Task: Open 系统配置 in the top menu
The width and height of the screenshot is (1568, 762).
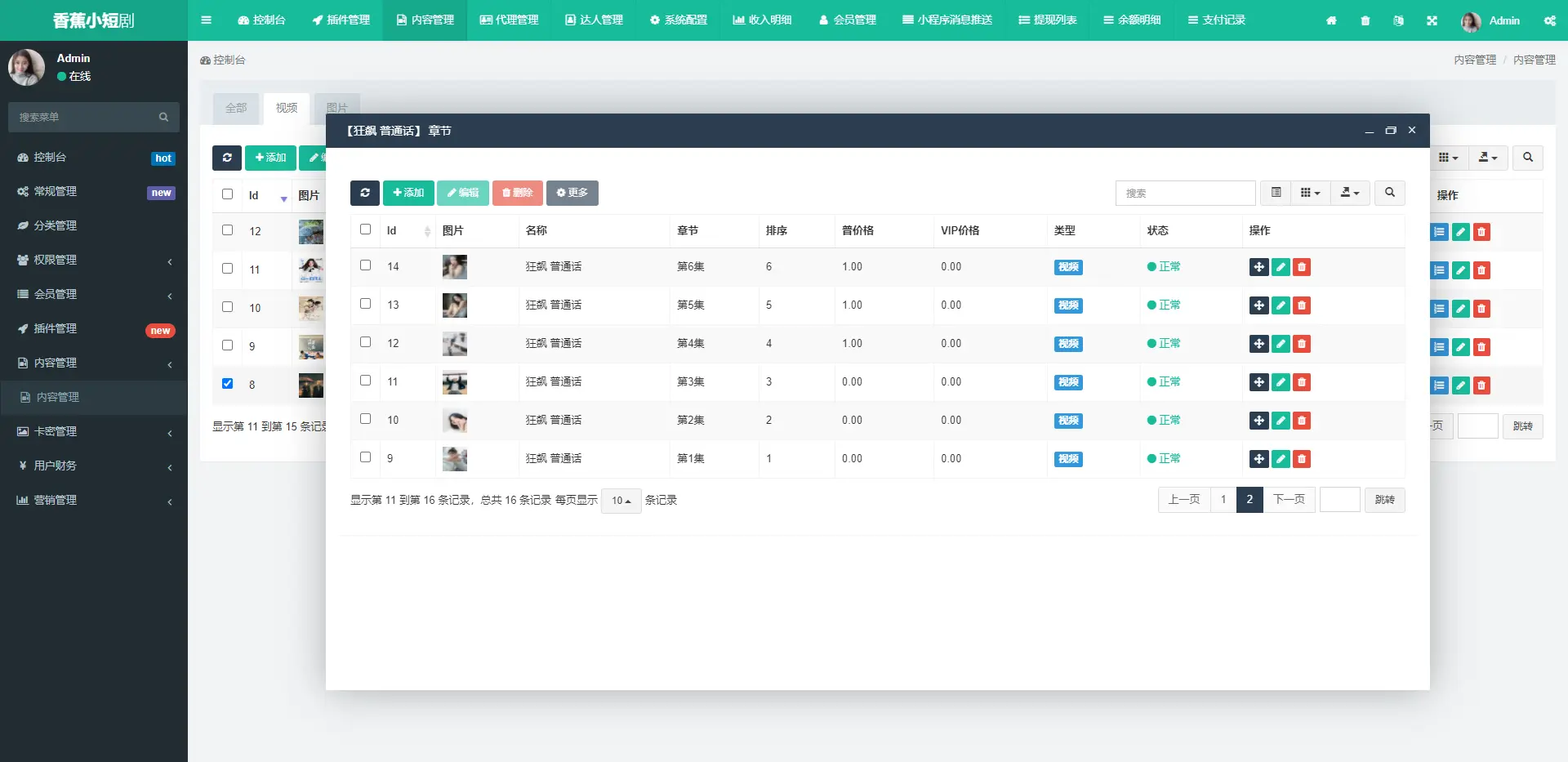Action: 678,20
